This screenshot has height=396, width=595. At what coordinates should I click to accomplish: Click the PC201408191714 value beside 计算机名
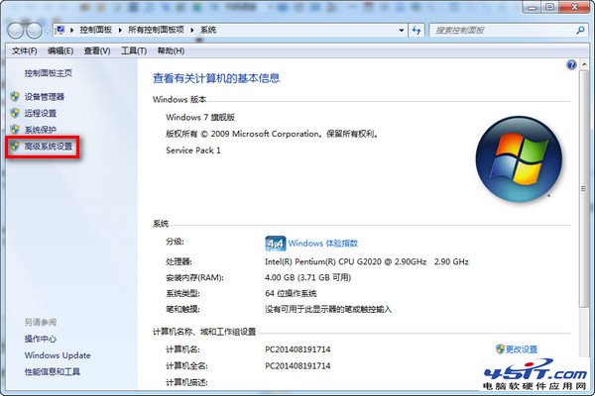point(297,349)
